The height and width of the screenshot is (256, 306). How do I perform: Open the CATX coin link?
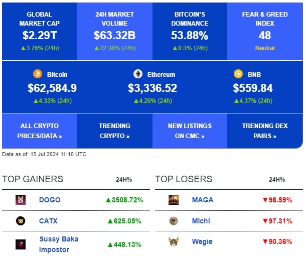tap(49, 221)
